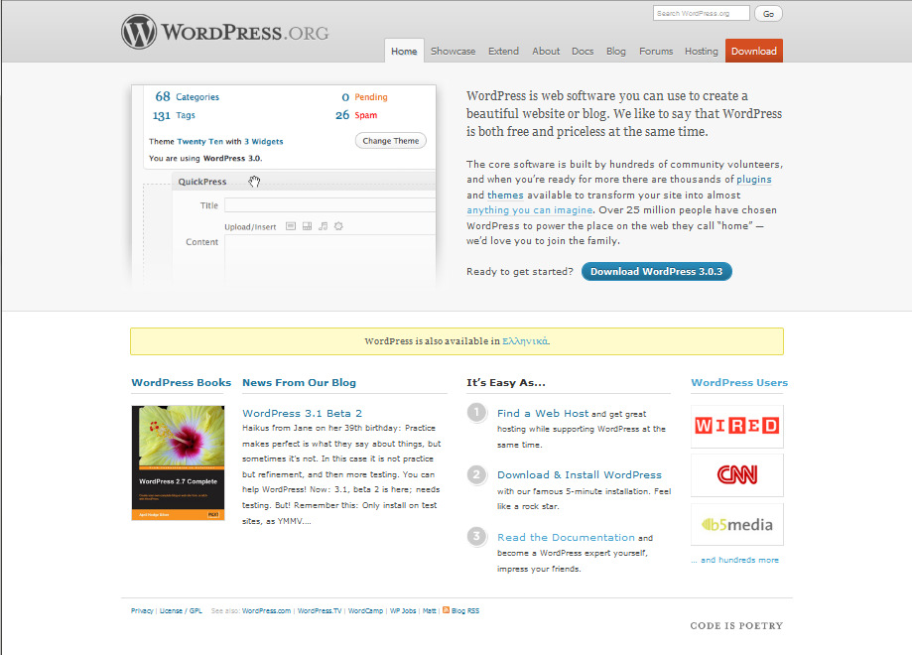Click the step 2 circle icon
The width and height of the screenshot is (912, 655).
(476, 474)
